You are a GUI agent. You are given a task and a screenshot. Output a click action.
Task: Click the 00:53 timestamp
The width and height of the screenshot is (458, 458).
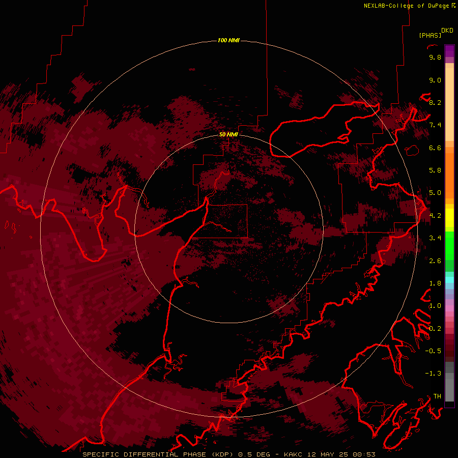364,454
